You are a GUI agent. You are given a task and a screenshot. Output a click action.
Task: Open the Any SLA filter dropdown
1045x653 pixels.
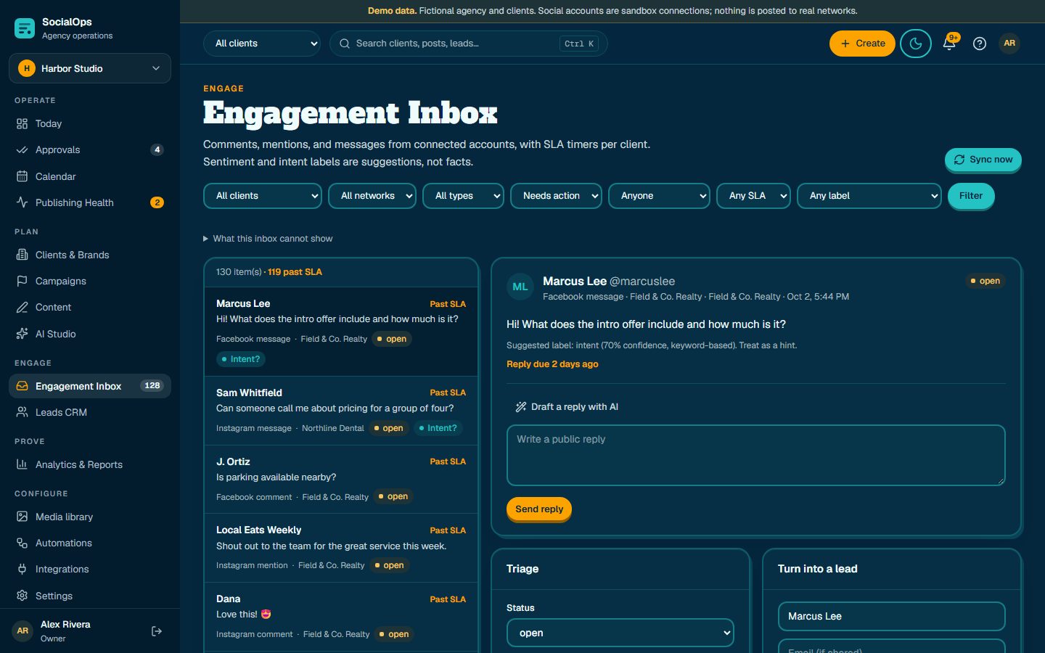(x=754, y=196)
